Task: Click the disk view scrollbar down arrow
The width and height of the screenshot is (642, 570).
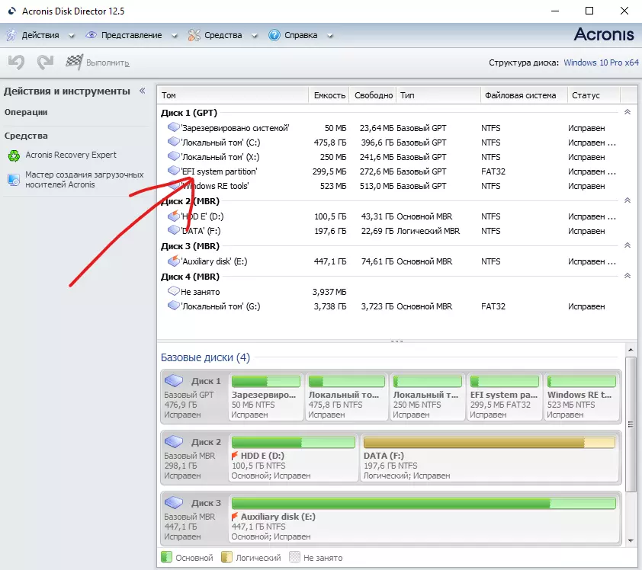Action: (631, 541)
